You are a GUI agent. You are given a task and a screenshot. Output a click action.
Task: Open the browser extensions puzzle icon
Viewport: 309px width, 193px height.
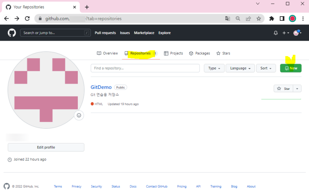pyautogui.click(x=272, y=19)
